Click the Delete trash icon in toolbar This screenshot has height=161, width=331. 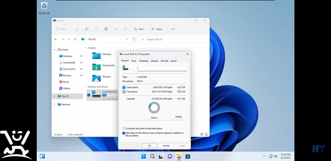tap(125, 29)
